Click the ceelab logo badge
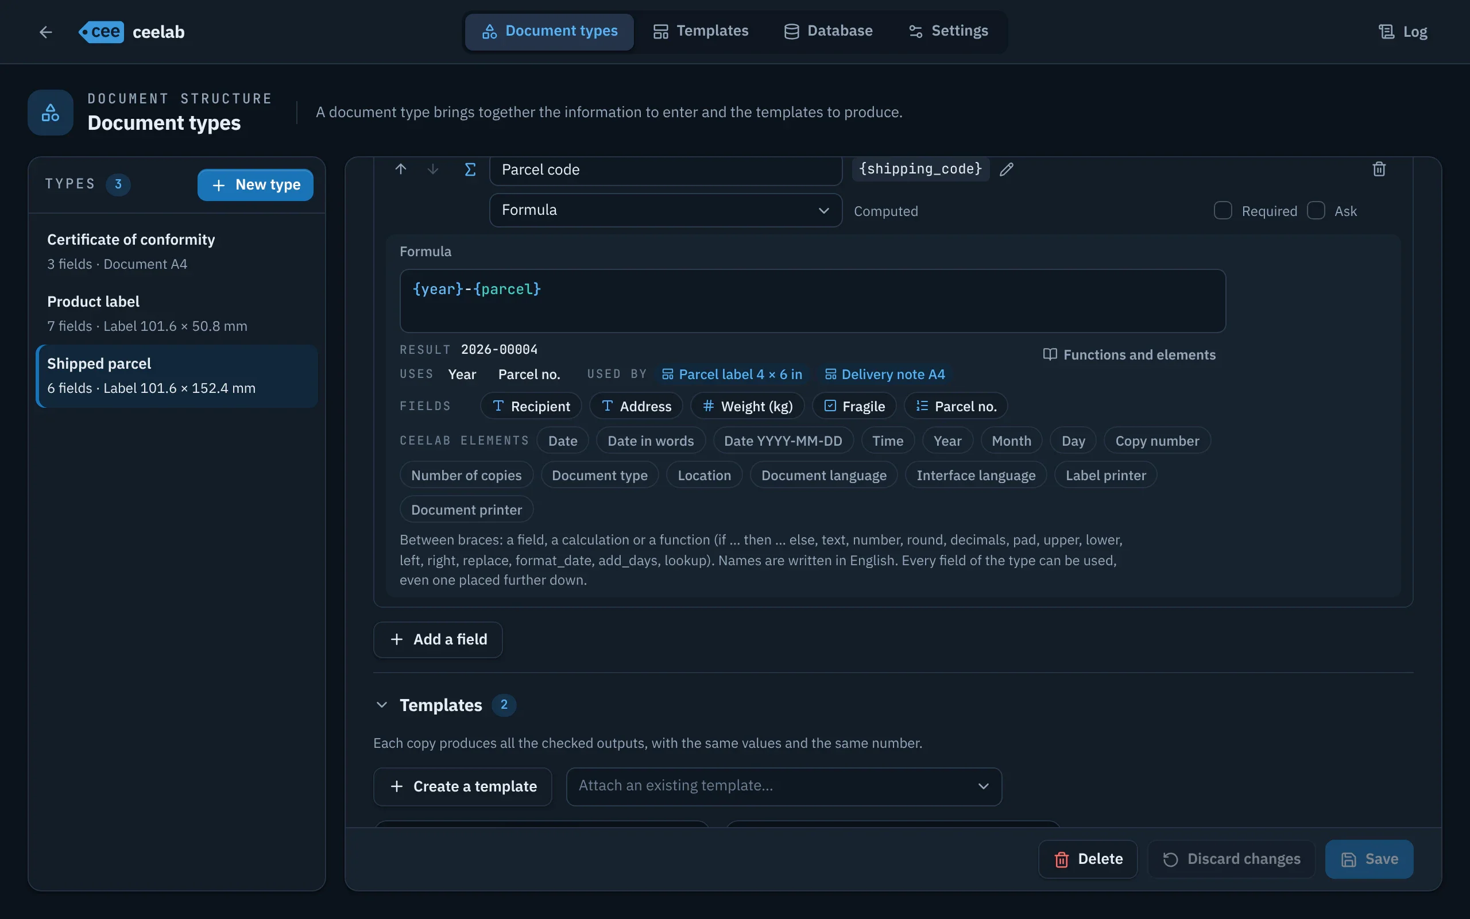Image resolution: width=1470 pixels, height=919 pixels. click(101, 32)
